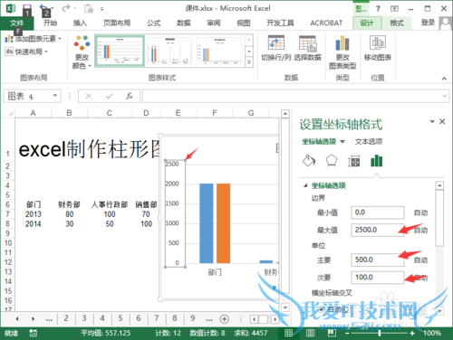Open the Name Box dropdown arrow
Screen dimensions: 453x340
(x=55, y=96)
